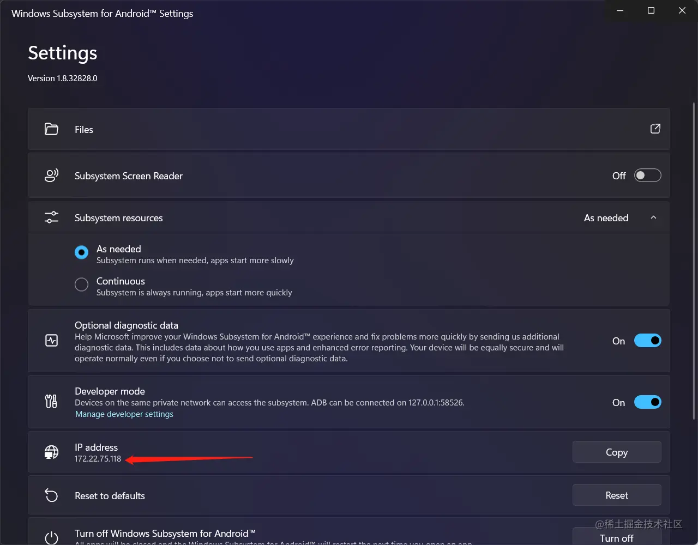Viewport: 698px width, 545px height.
Task: Click the Subsystem resources label
Action: tap(119, 218)
